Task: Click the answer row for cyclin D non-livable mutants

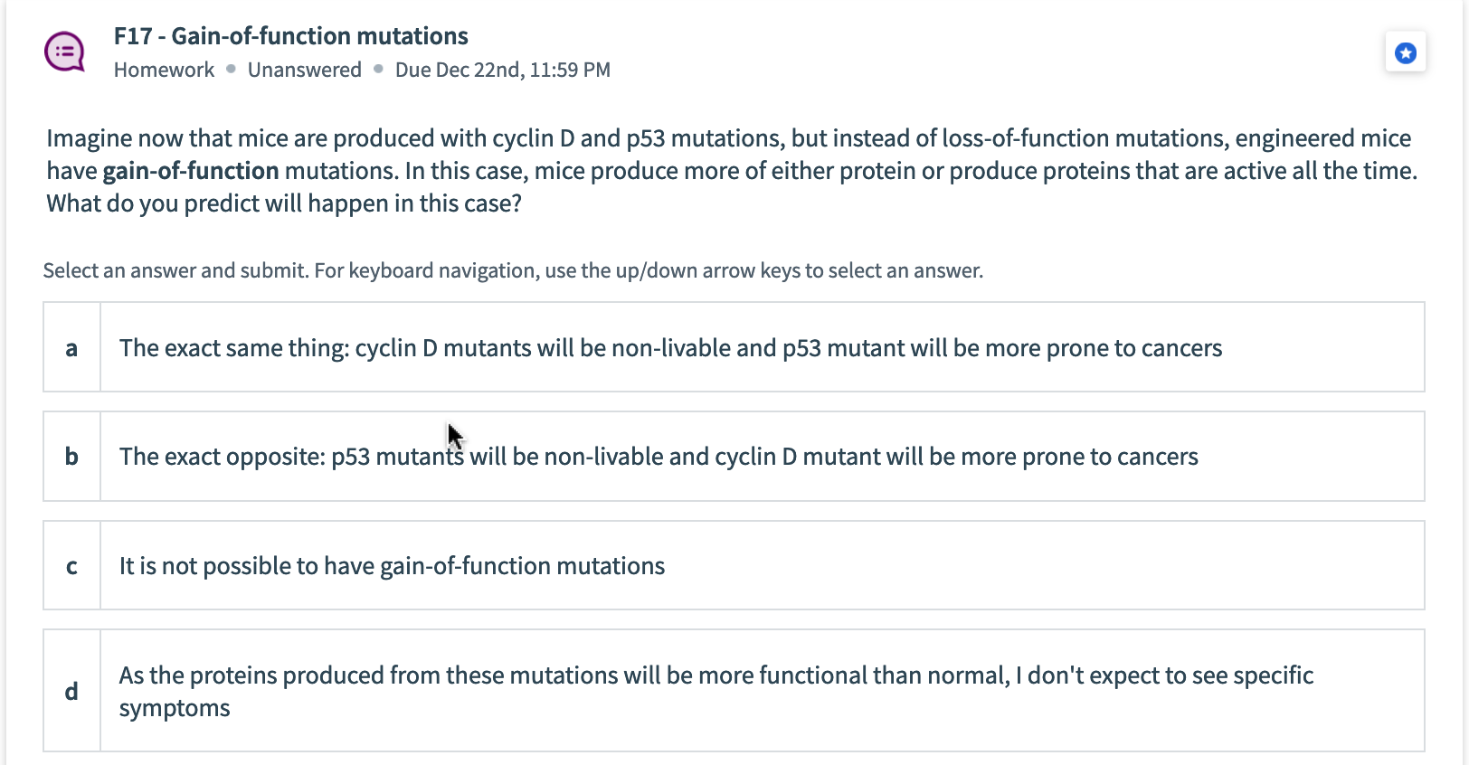Action: coord(669,347)
